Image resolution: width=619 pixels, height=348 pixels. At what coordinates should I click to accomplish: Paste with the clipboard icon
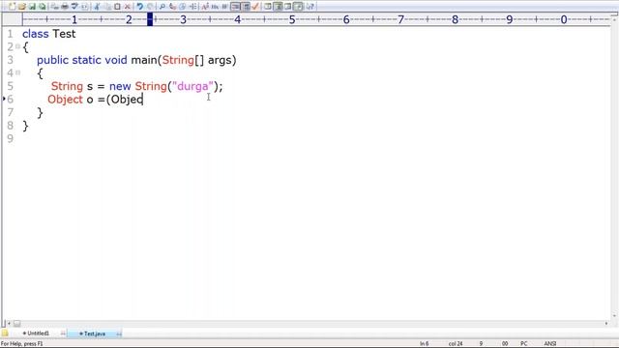click(x=117, y=7)
